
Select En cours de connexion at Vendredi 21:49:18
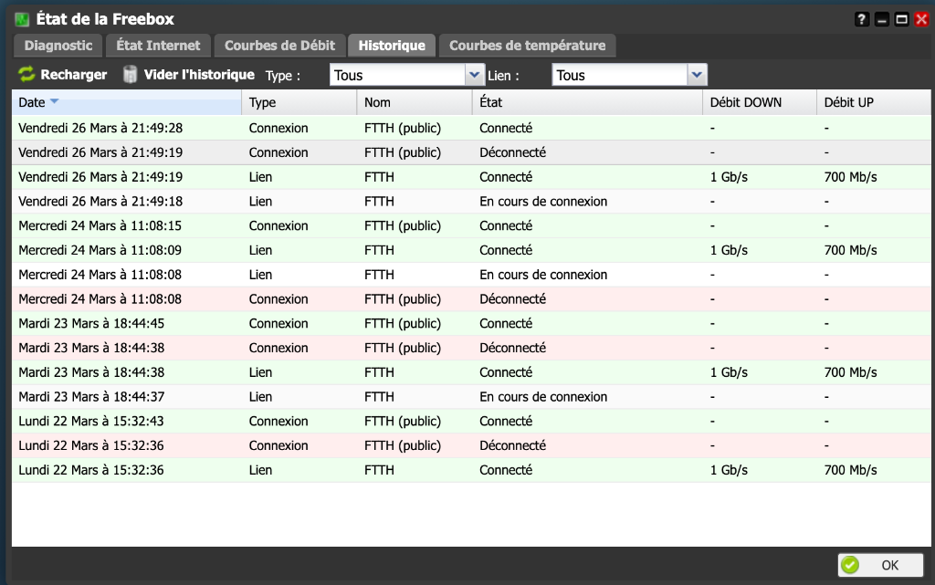(543, 202)
